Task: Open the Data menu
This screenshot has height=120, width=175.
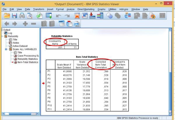Action: click(x=27, y=9)
